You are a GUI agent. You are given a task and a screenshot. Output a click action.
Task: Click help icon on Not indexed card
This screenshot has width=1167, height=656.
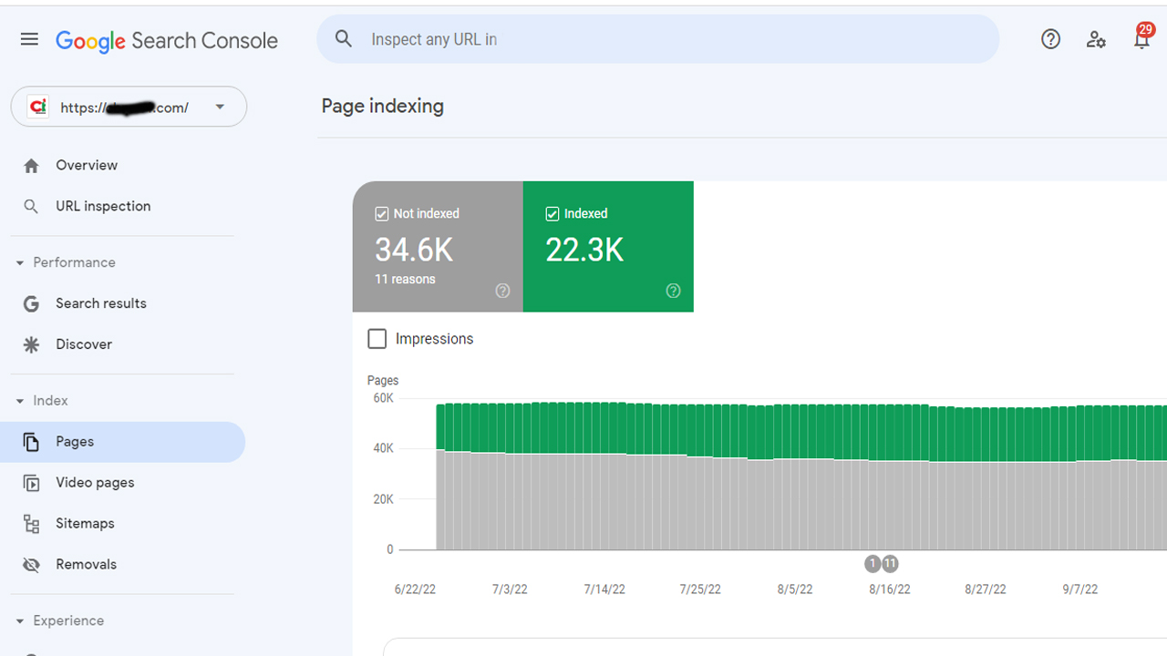[502, 291]
